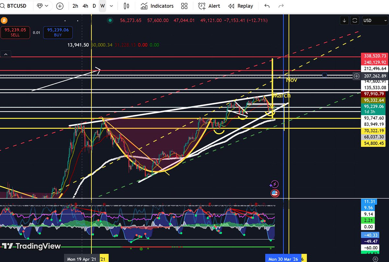Click the SELL 95,239.05 button
The width and height of the screenshot is (389, 262).
point(15,32)
